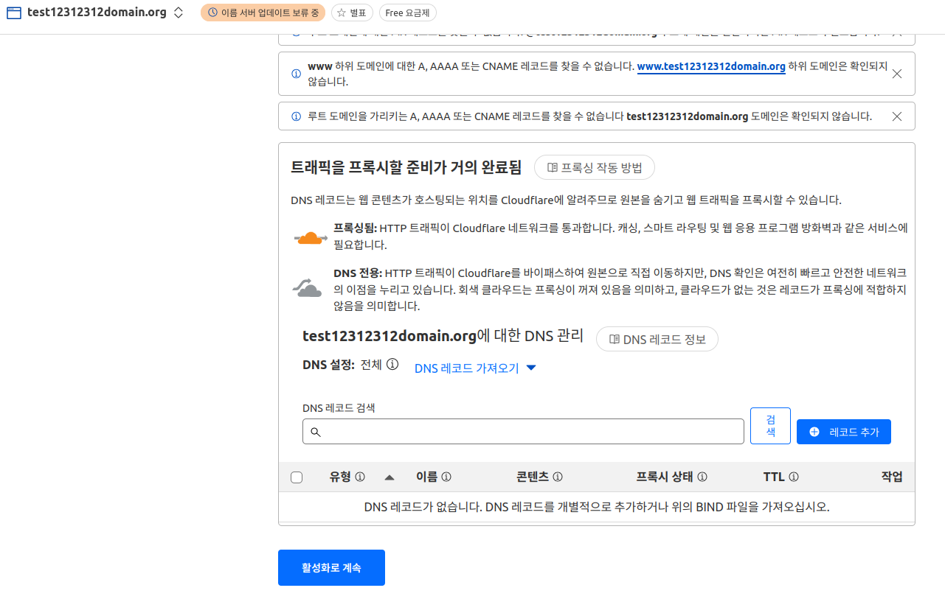Click the info icon on the www warning
The height and width of the screenshot is (599, 945).
click(296, 74)
